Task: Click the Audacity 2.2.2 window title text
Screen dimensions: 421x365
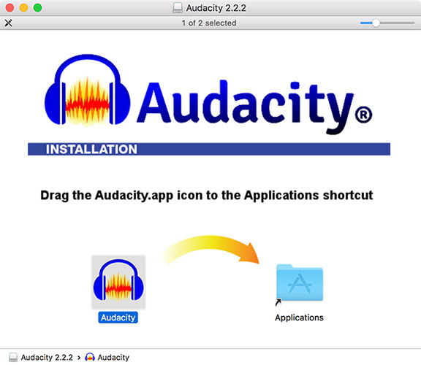Action: click(x=216, y=8)
